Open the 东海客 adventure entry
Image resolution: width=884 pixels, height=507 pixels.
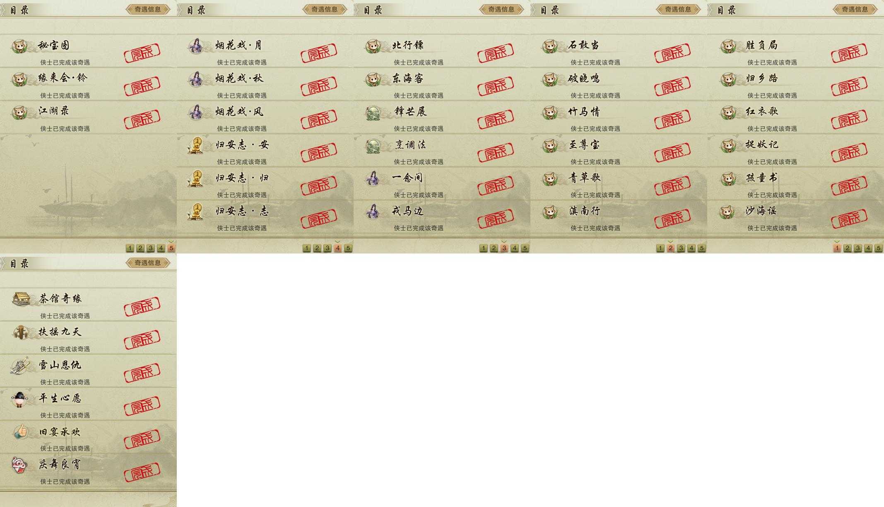click(442, 84)
